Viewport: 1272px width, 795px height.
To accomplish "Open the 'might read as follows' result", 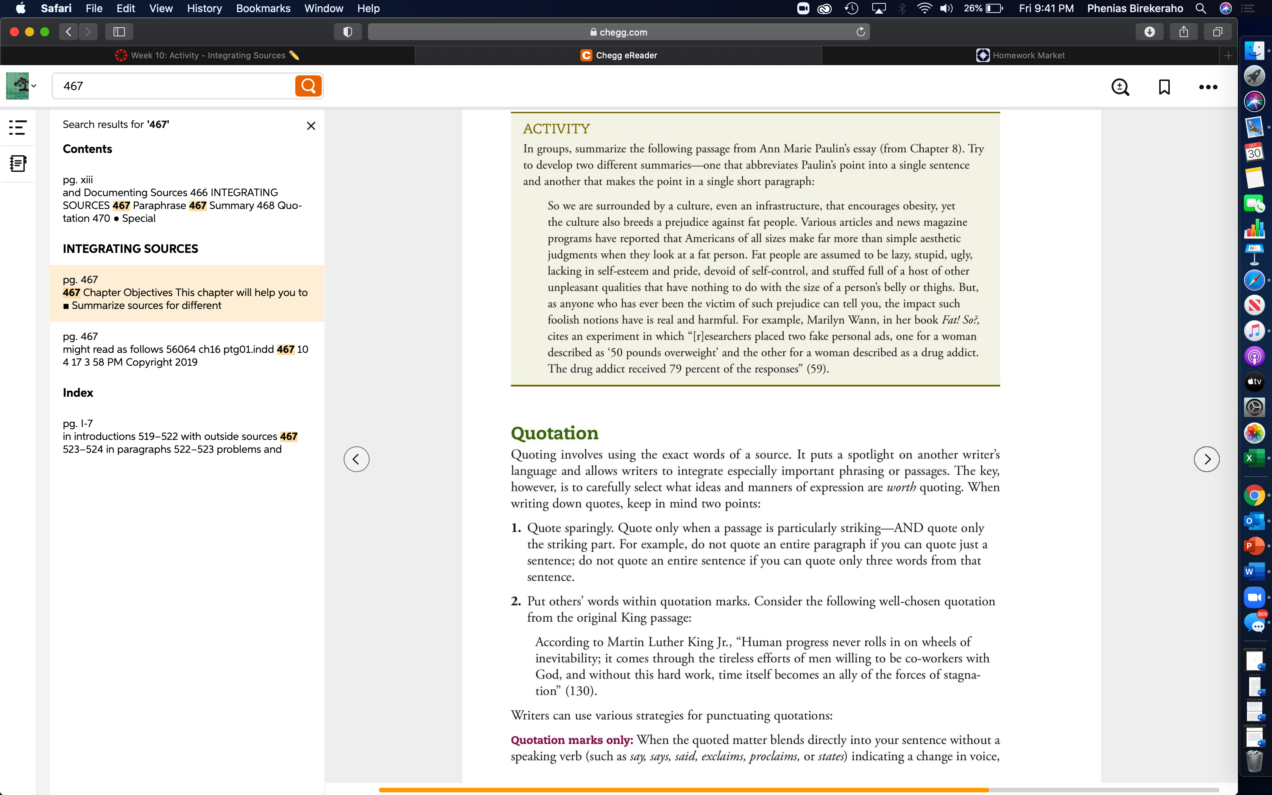I will (187, 350).
